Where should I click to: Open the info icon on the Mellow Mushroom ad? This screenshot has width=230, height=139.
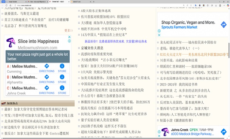69,41
